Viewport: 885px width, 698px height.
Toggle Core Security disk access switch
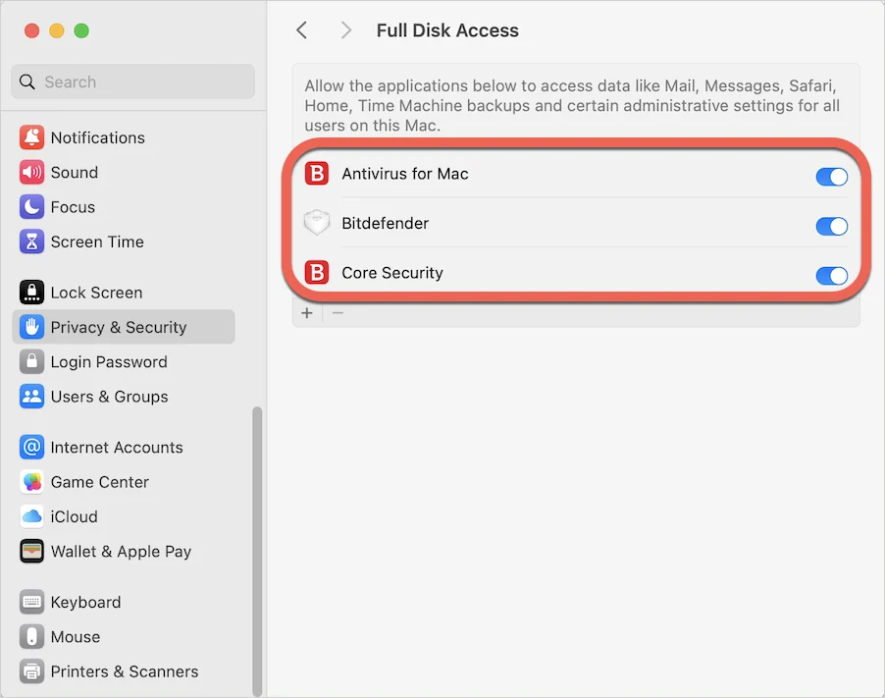831,276
